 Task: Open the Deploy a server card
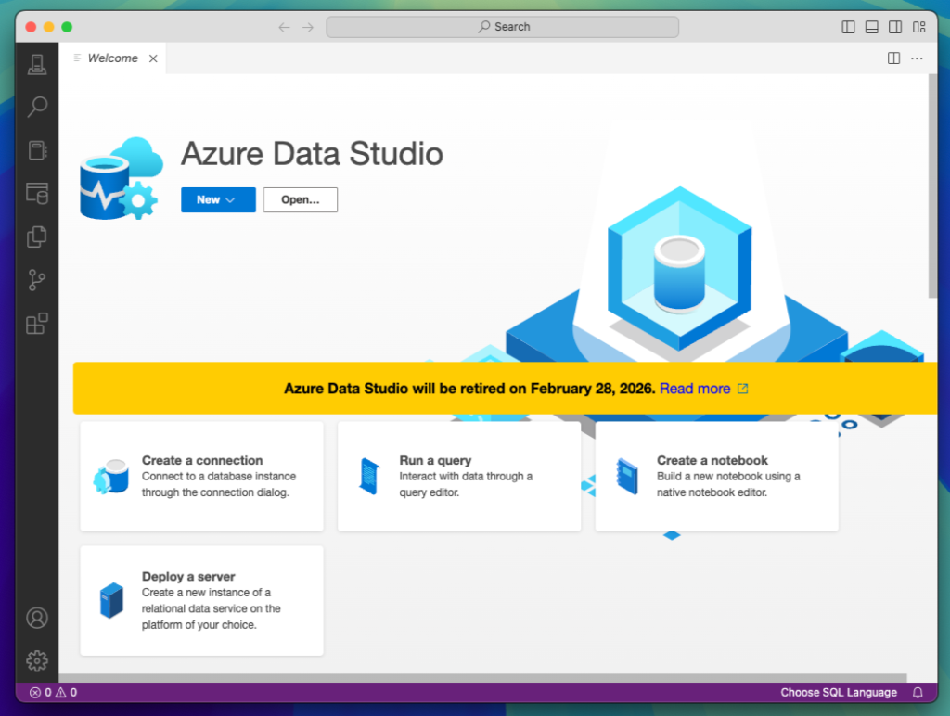click(201, 601)
